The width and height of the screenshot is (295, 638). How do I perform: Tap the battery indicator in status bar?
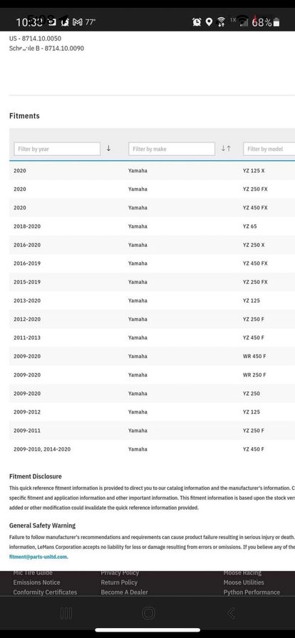276,22
